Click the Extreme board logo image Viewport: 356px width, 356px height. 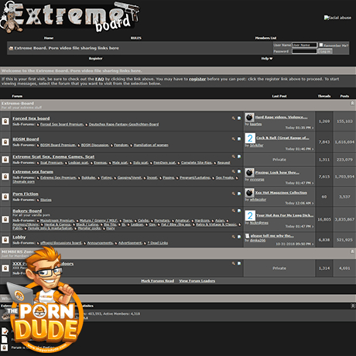70,17
